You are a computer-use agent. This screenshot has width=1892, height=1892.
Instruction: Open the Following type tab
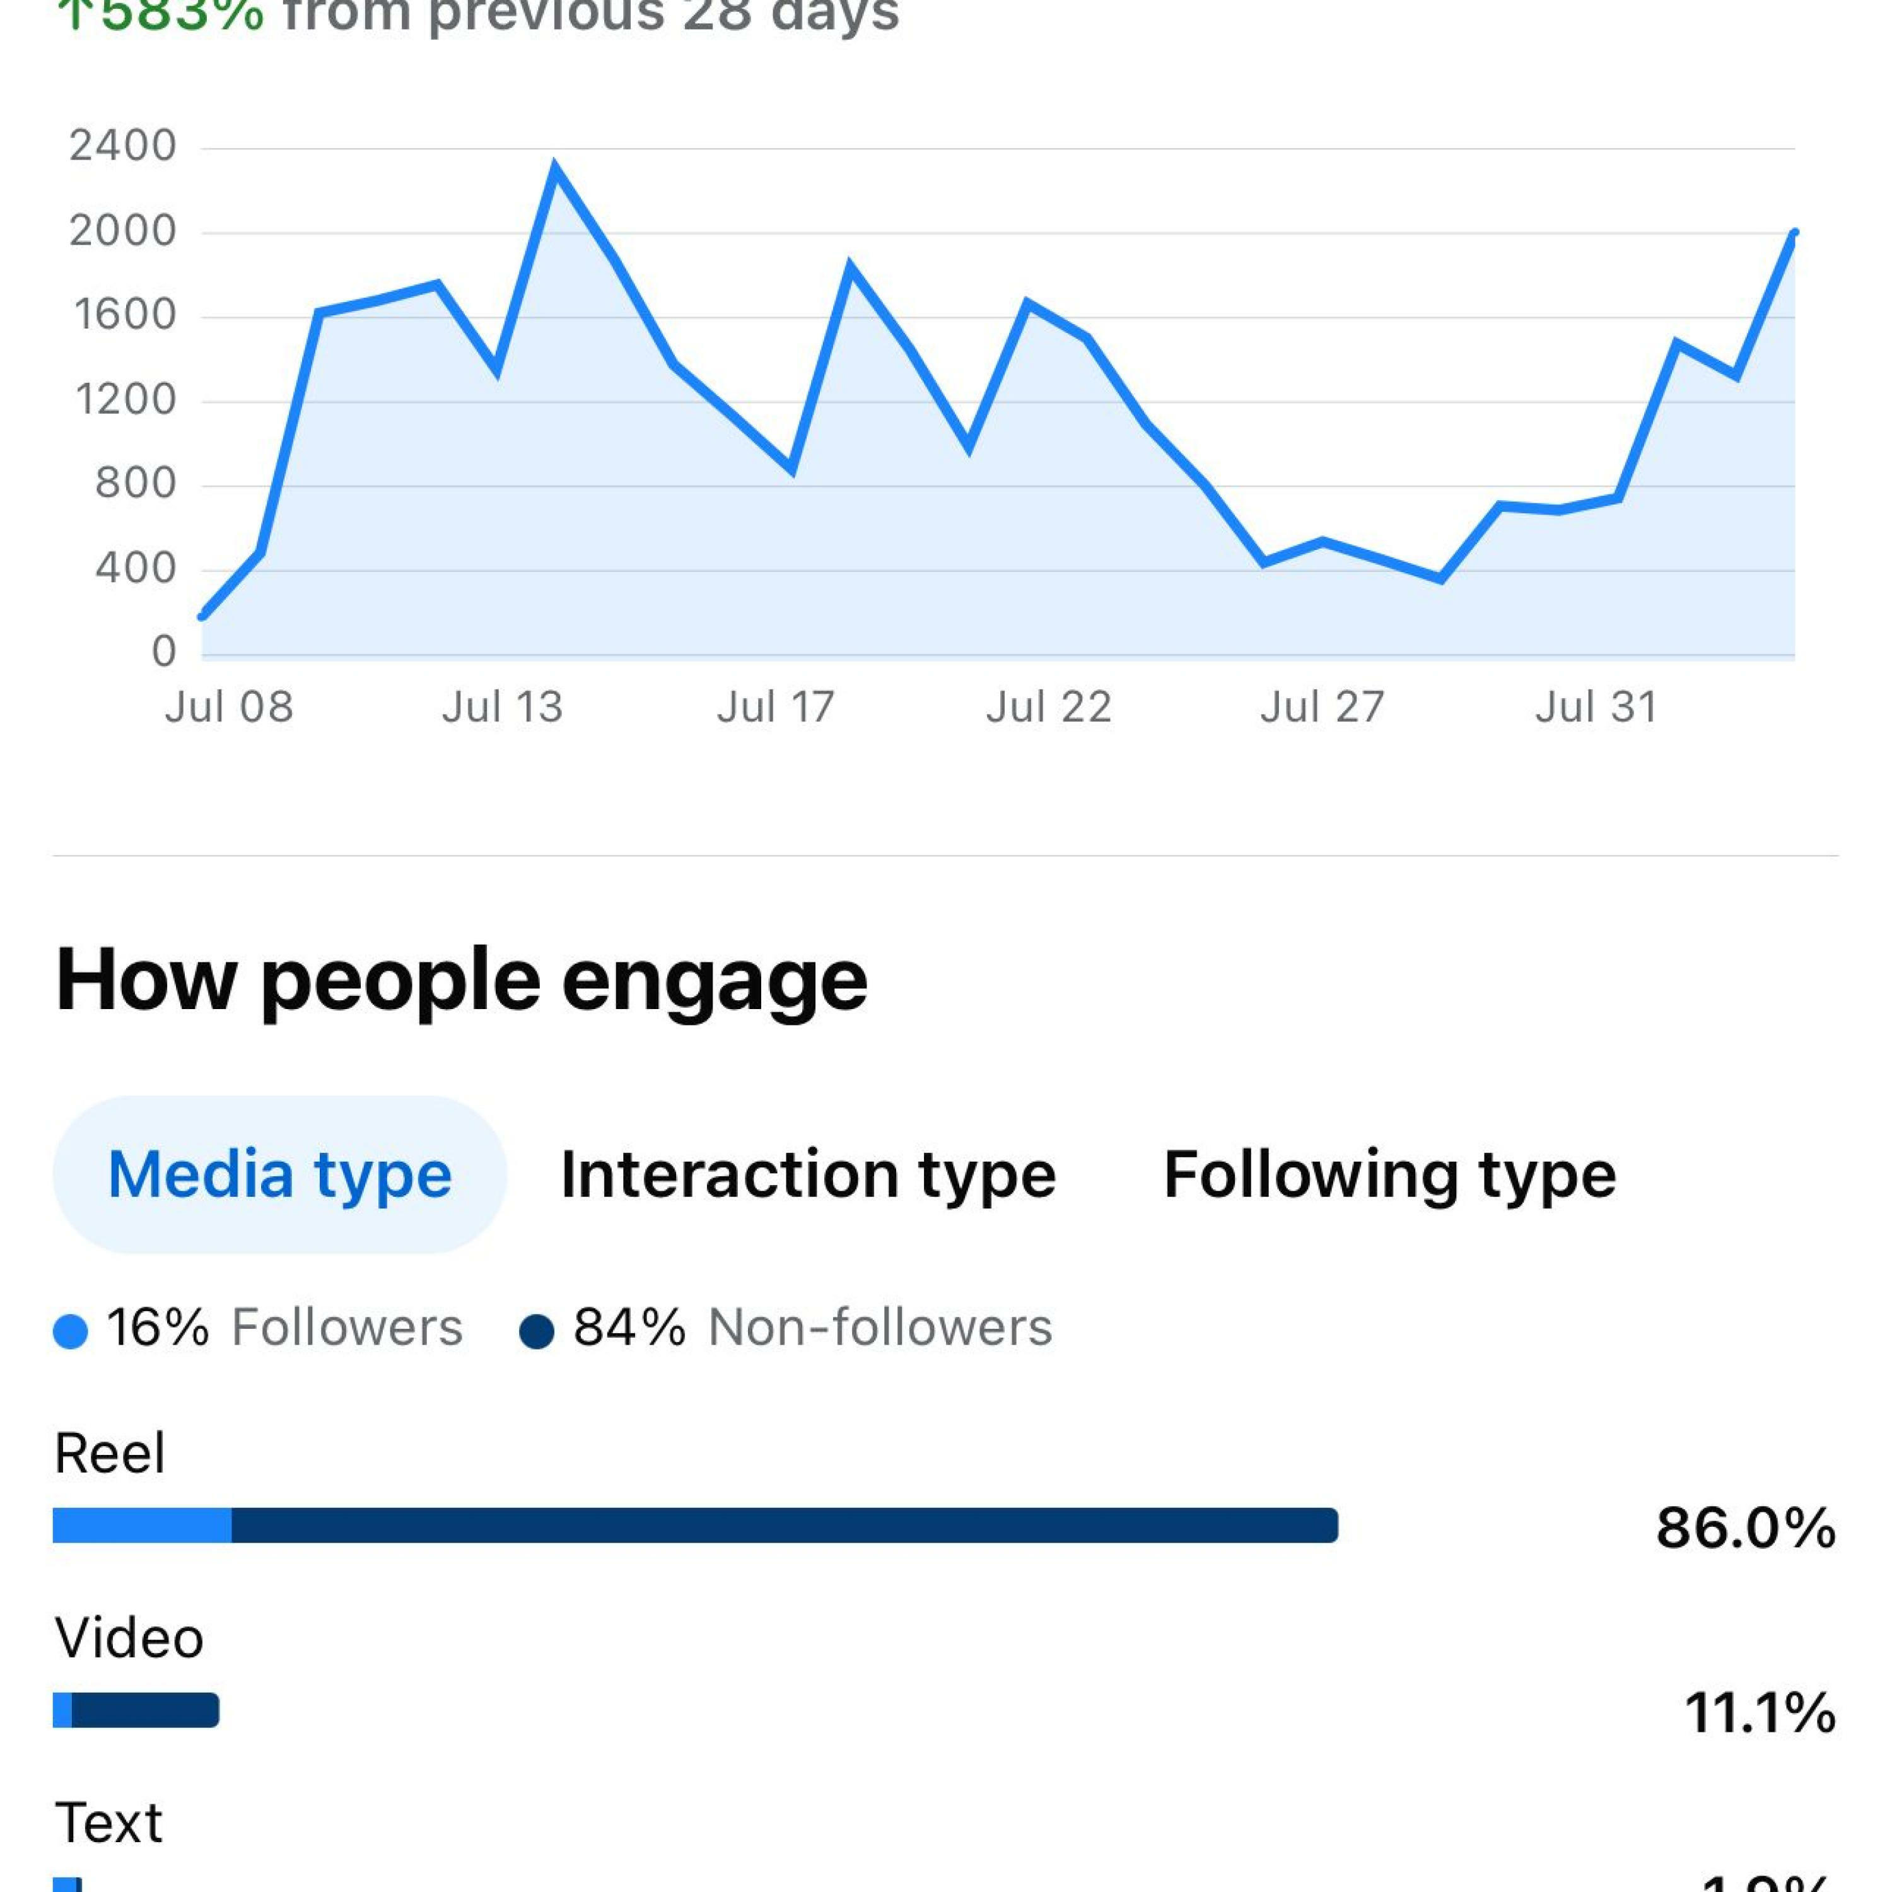pos(1389,1174)
